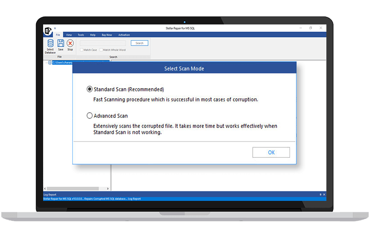Click the Log Report status line text

92,199
